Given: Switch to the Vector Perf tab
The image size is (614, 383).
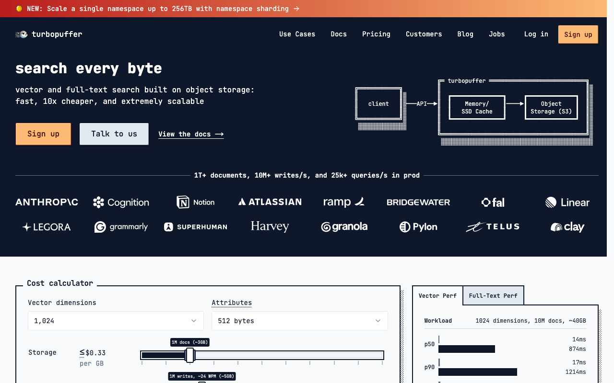Looking at the screenshot, I should coord(437,296).
